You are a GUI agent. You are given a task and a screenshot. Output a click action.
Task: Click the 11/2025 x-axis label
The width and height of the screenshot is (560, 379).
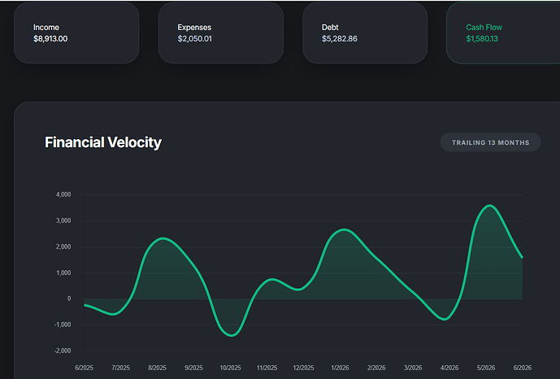click(x=267, y=368)
